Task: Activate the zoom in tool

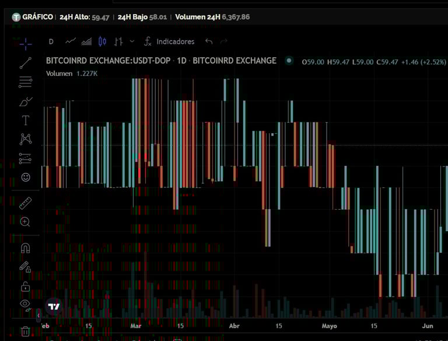Action: (x=25, y=222)
